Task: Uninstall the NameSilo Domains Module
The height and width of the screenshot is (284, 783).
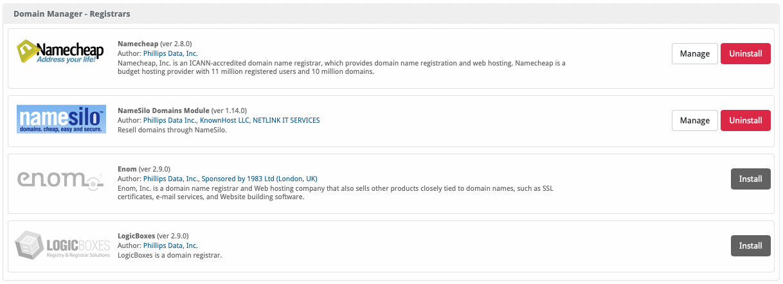Action: coord(745,120)
